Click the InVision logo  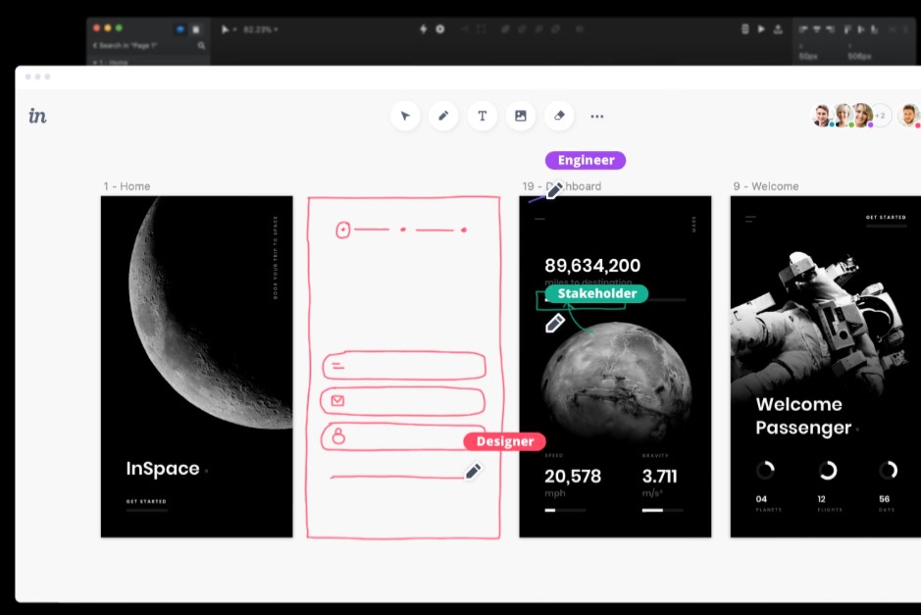pos(37,116)
